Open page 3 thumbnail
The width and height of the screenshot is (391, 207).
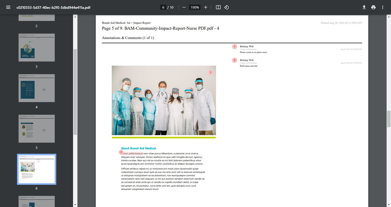(x=37, y=48)
